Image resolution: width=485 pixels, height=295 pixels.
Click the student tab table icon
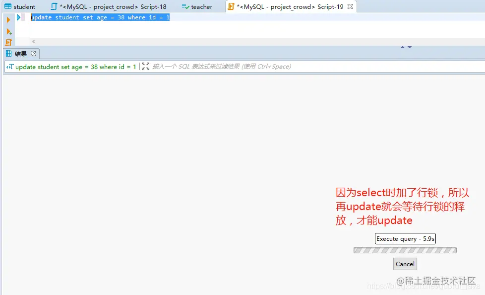pyautogui.click(x=8, y=6)
